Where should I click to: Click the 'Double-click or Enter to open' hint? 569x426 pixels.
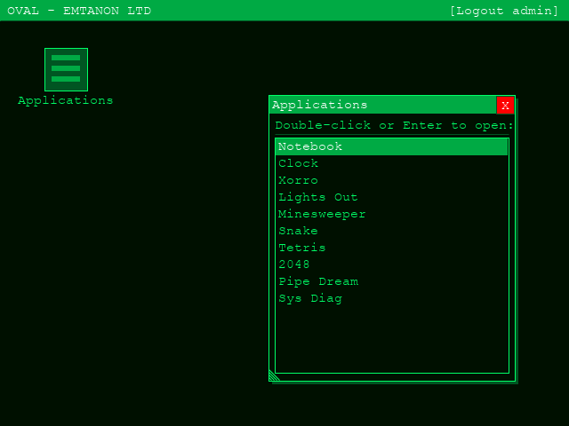[394, 125]
